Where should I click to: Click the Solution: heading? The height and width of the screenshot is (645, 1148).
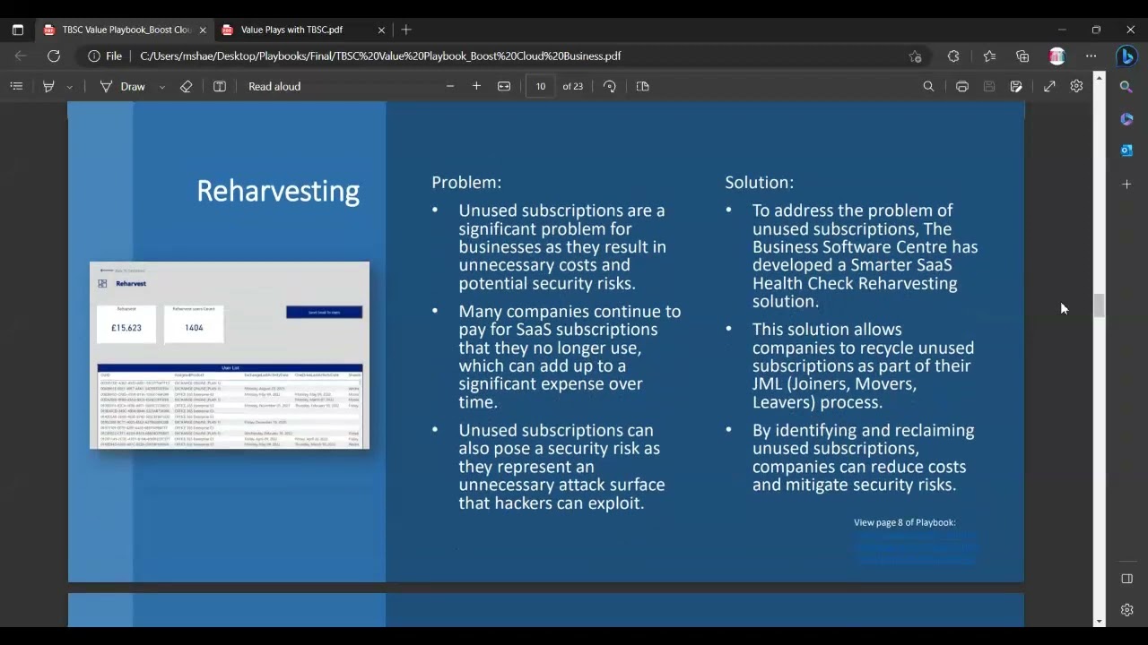pyautogui.click(x=759, y=183)
